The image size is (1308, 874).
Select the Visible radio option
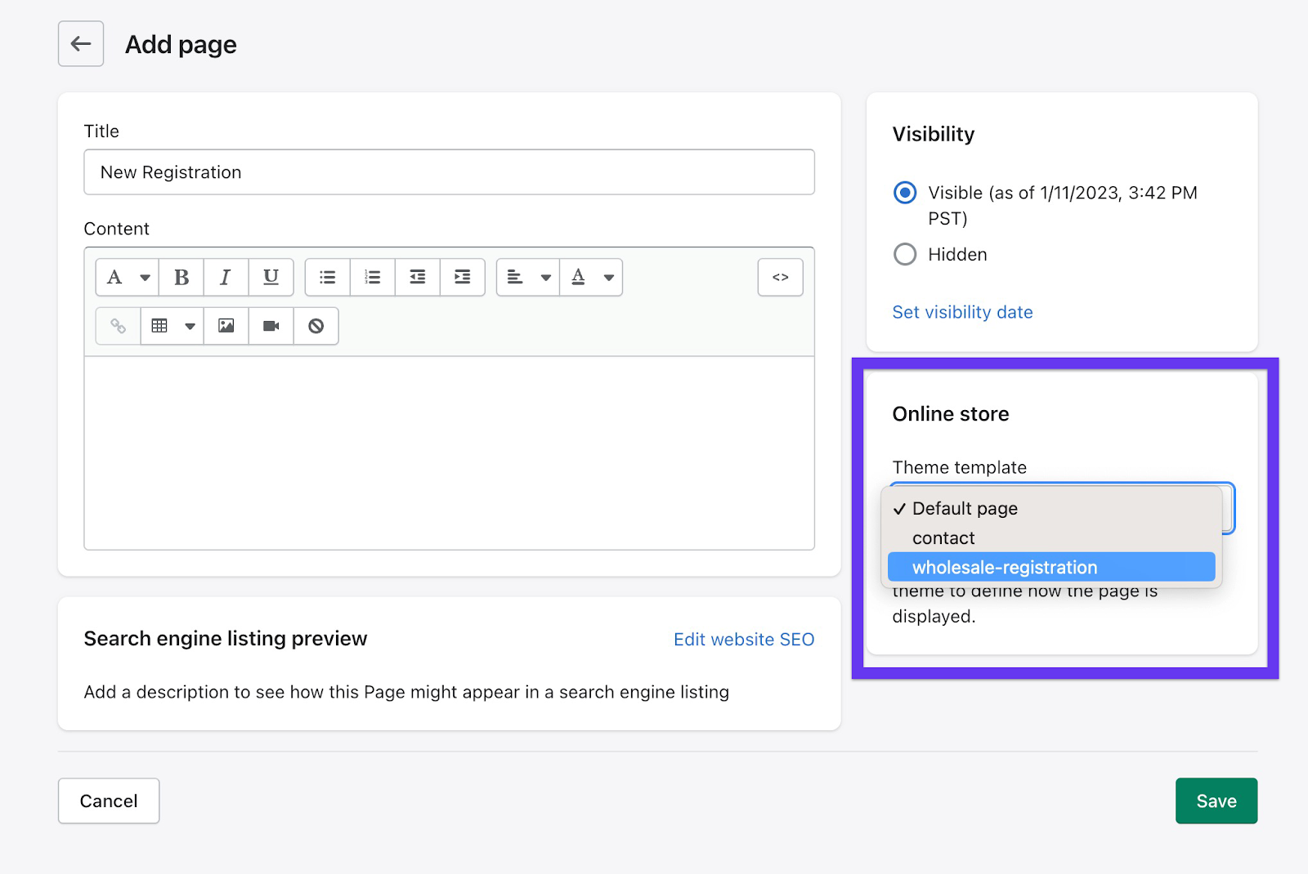pos(905,193)
